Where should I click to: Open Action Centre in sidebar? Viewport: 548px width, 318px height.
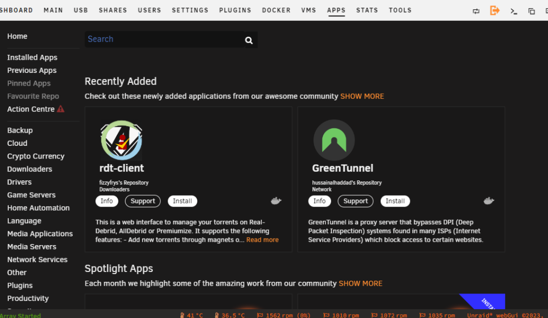click(31, 109)
